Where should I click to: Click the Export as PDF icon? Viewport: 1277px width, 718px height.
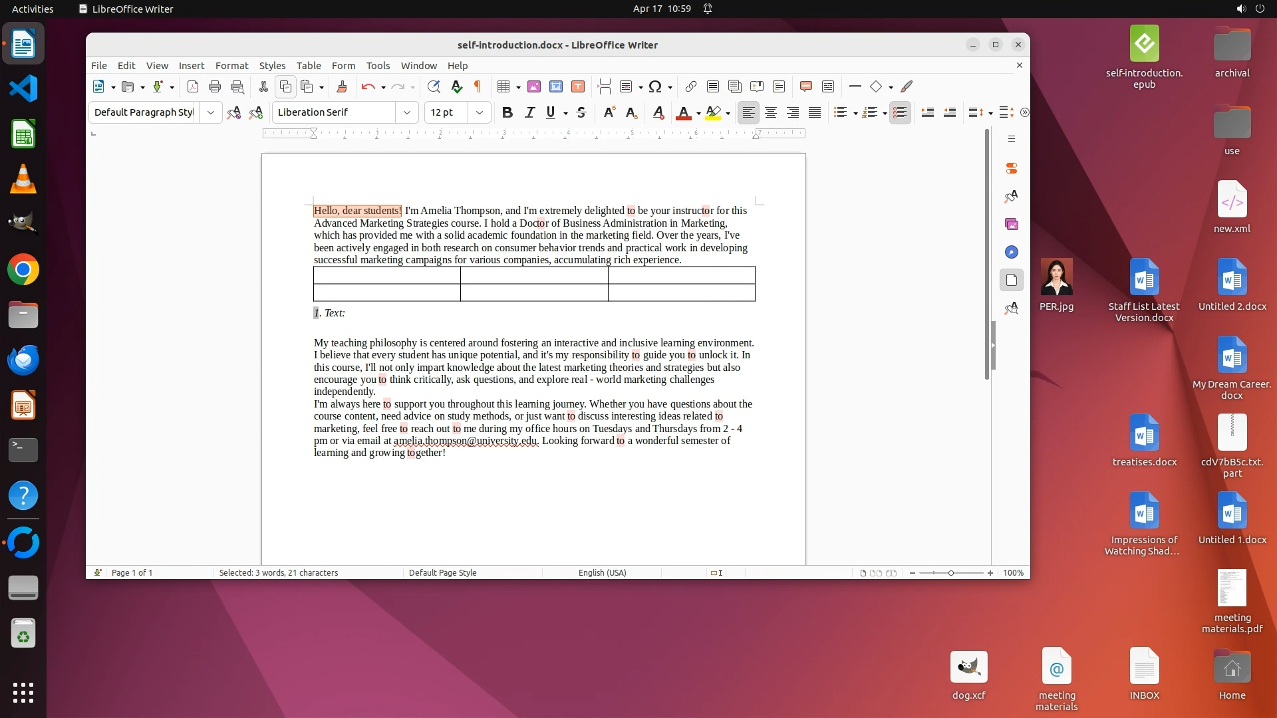point(193,86)
